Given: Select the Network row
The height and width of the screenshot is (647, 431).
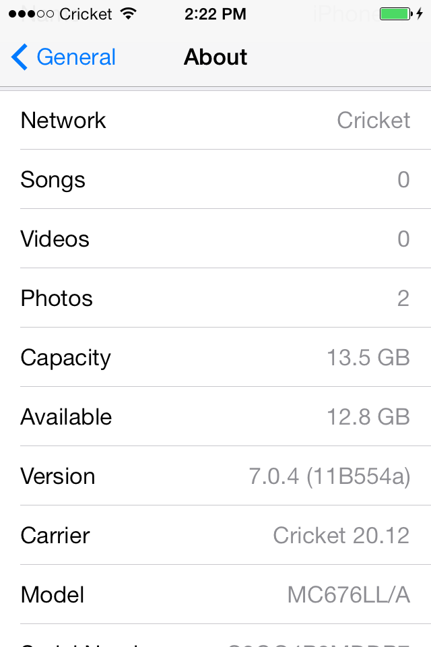Looking at the screenshot, I should tap(215, 120).
